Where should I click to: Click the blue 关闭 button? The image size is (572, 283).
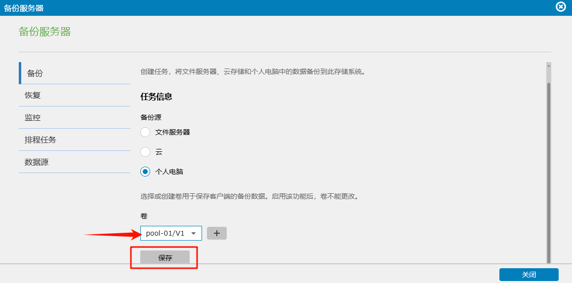point(529,275)
